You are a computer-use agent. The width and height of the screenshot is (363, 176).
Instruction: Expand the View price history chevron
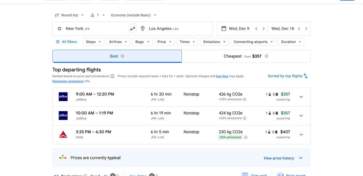click(301, 158)
